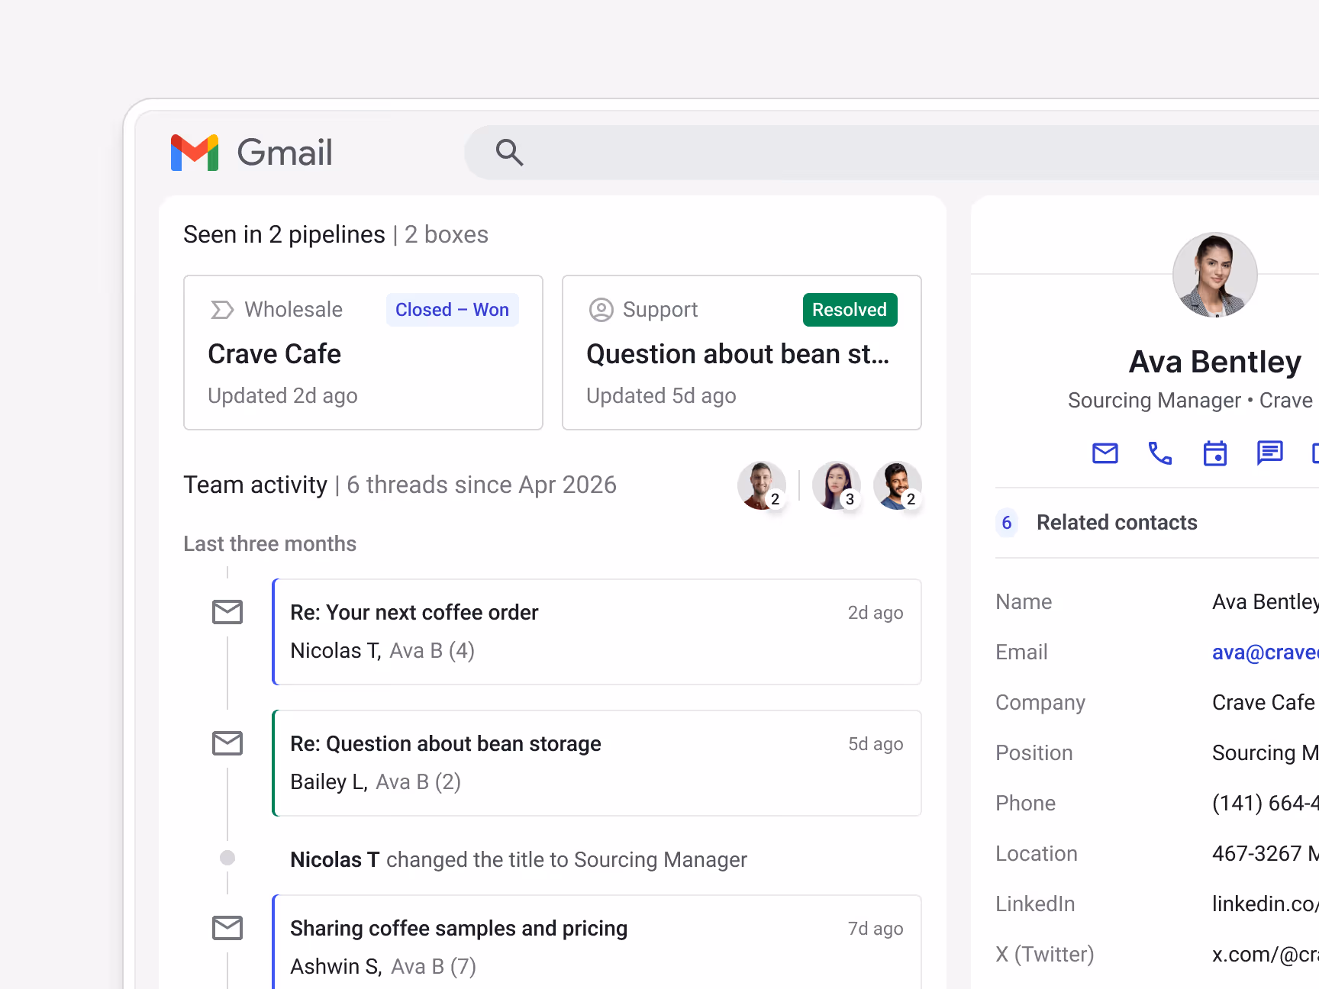Screen dimensions: 1319x989
Task: Click Last three months label
Action: [269, 544]
